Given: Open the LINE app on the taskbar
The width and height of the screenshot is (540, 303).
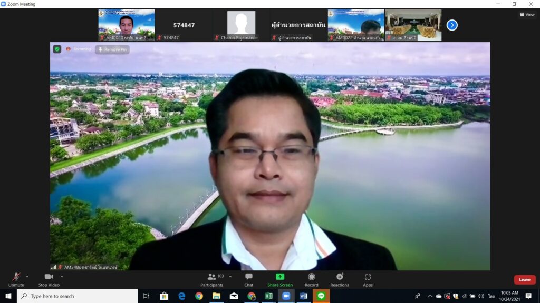Looking at the screenshot, I should (321, 296).
